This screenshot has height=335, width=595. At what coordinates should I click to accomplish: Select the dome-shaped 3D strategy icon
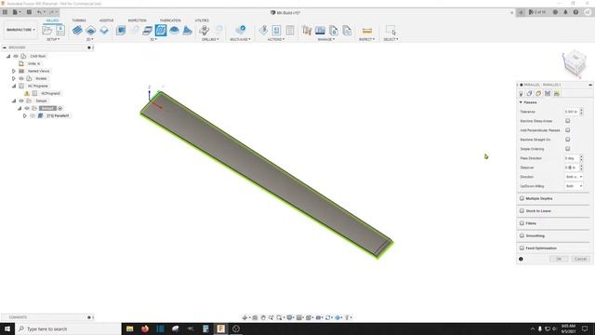click(x=174, y=31)
